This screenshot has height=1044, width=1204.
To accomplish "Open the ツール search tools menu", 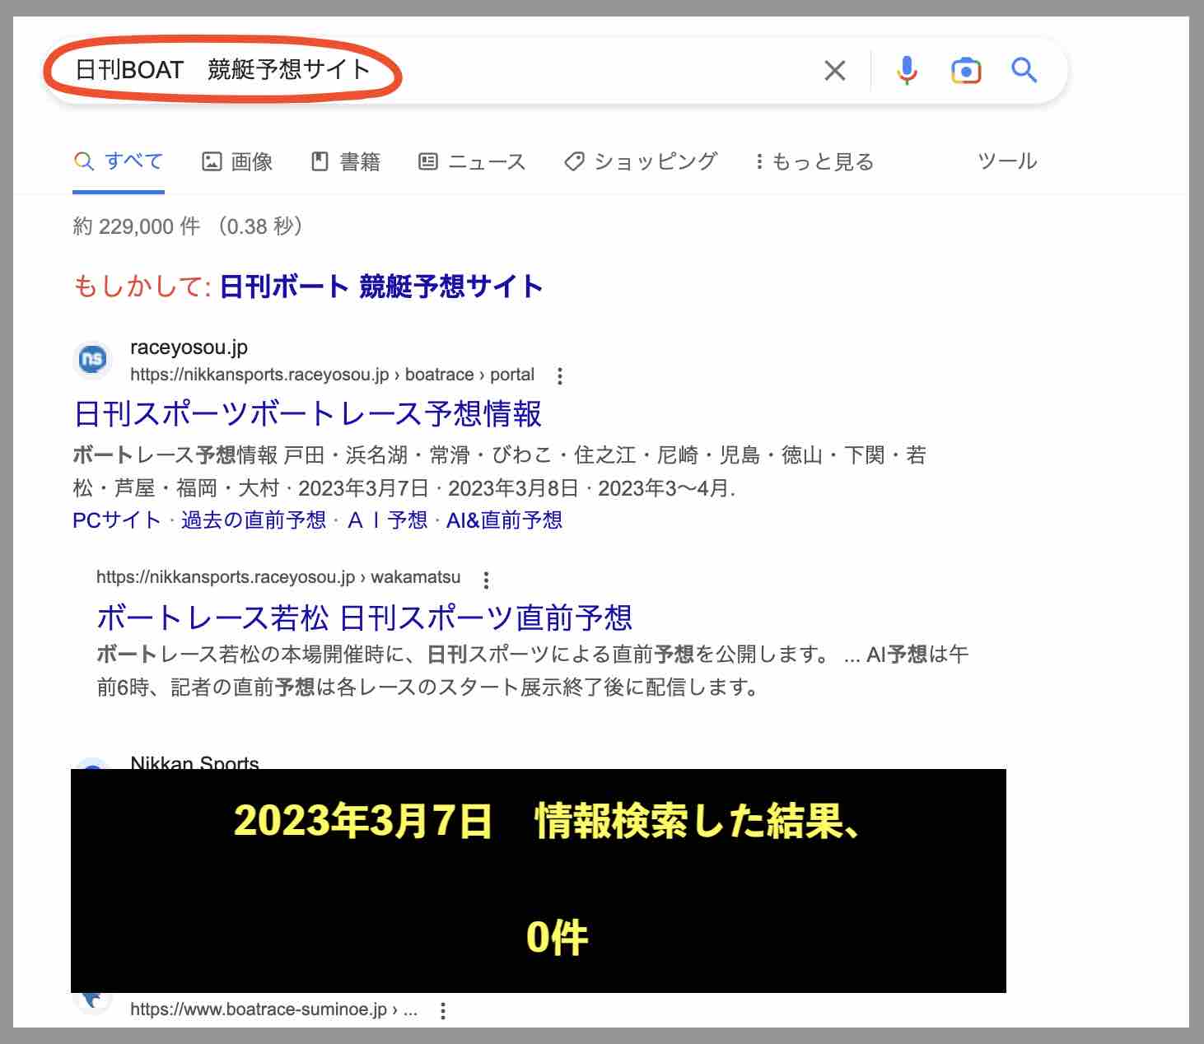I will (1006, 161).
